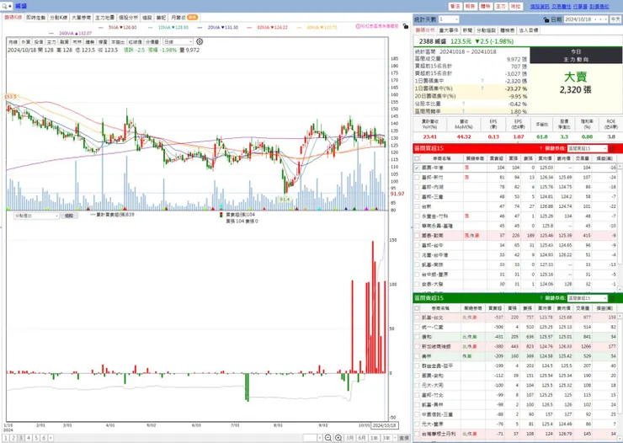Toggle the 投信 chart indicator button
This screenshot has height=443, width=623.
point(39,42)
